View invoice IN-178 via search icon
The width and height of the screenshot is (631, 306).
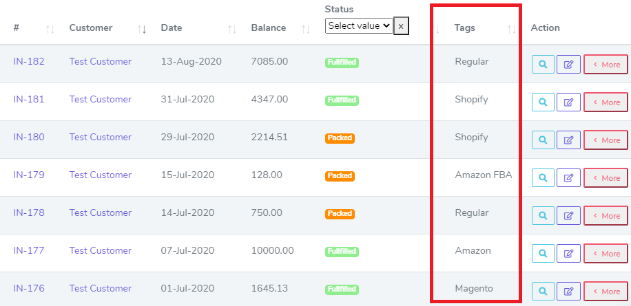pos(543,216)
